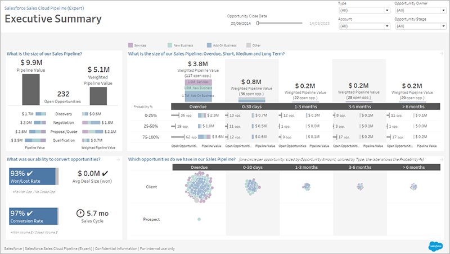Click the Qualification stage label
Image resolution: width=450 pixels, height=254 pixels.
pos(64,140)
